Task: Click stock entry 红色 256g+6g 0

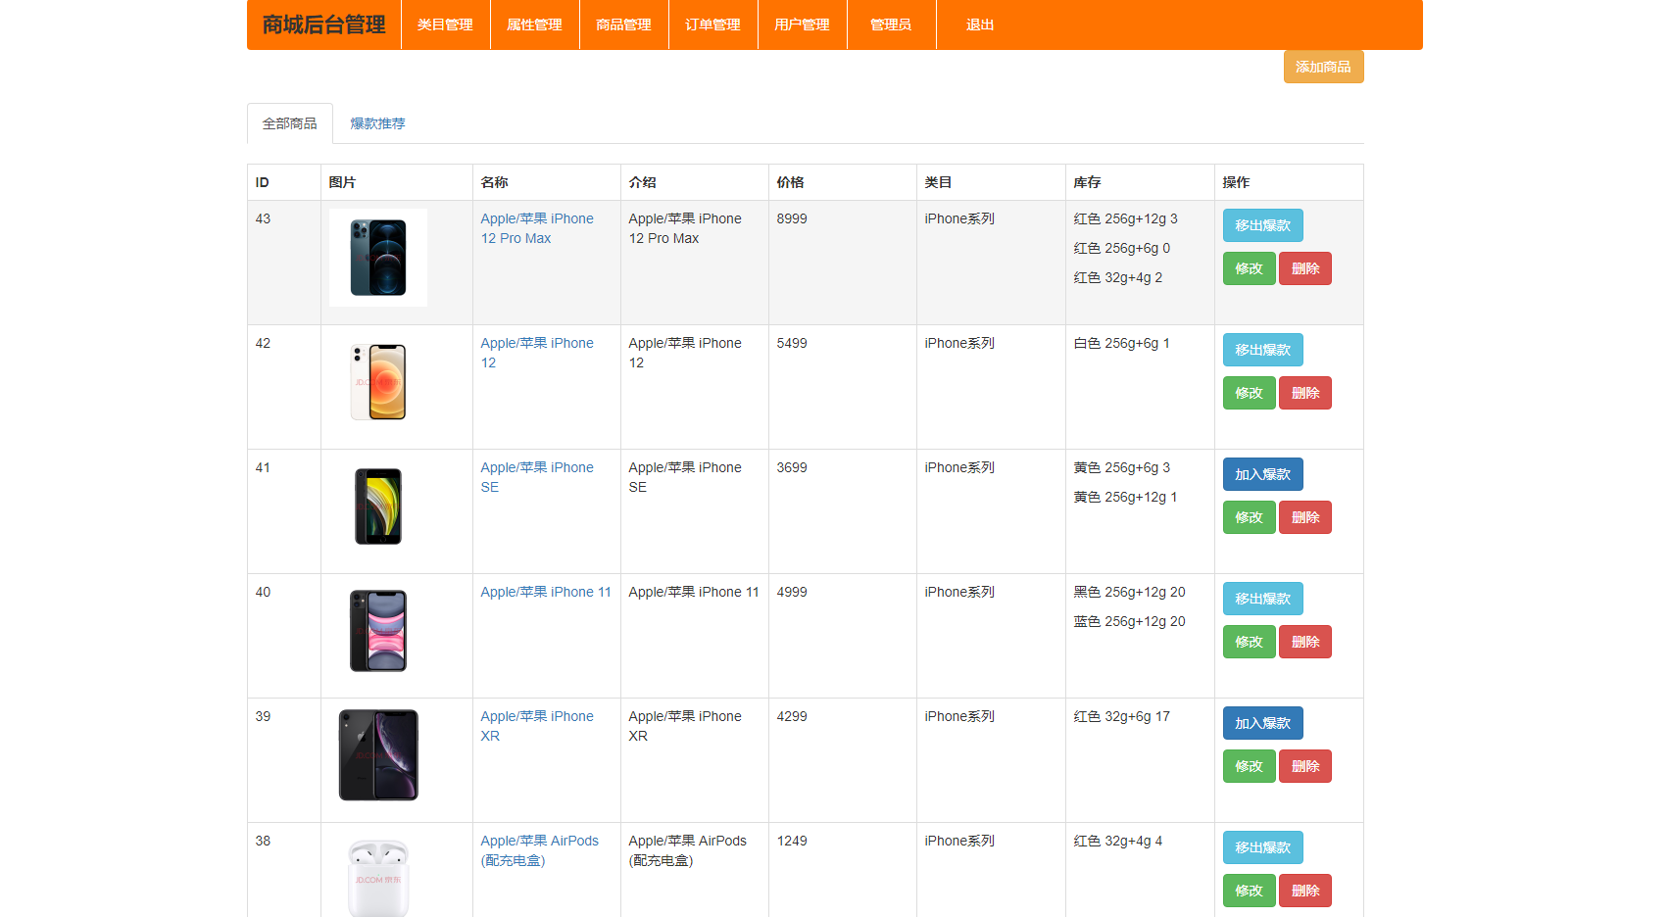Action: point(1122,248)
